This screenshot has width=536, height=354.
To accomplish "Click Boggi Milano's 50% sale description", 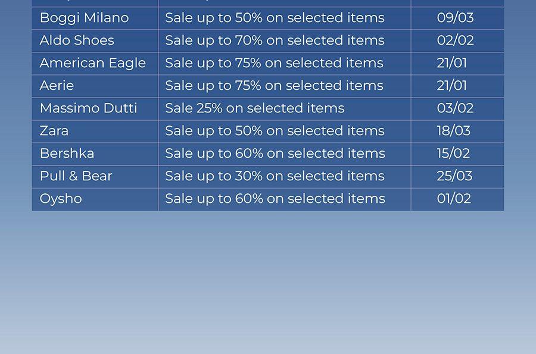I will tap(275, 18).
